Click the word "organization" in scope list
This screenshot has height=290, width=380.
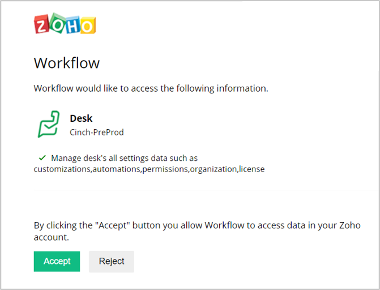[213, 169]
